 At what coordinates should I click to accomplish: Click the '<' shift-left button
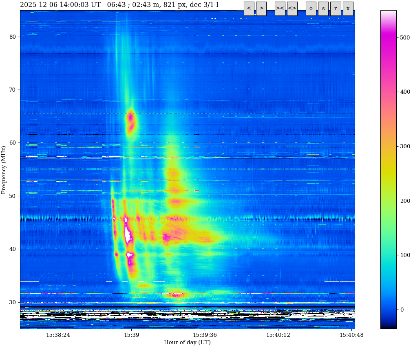[x=249, y=9]
